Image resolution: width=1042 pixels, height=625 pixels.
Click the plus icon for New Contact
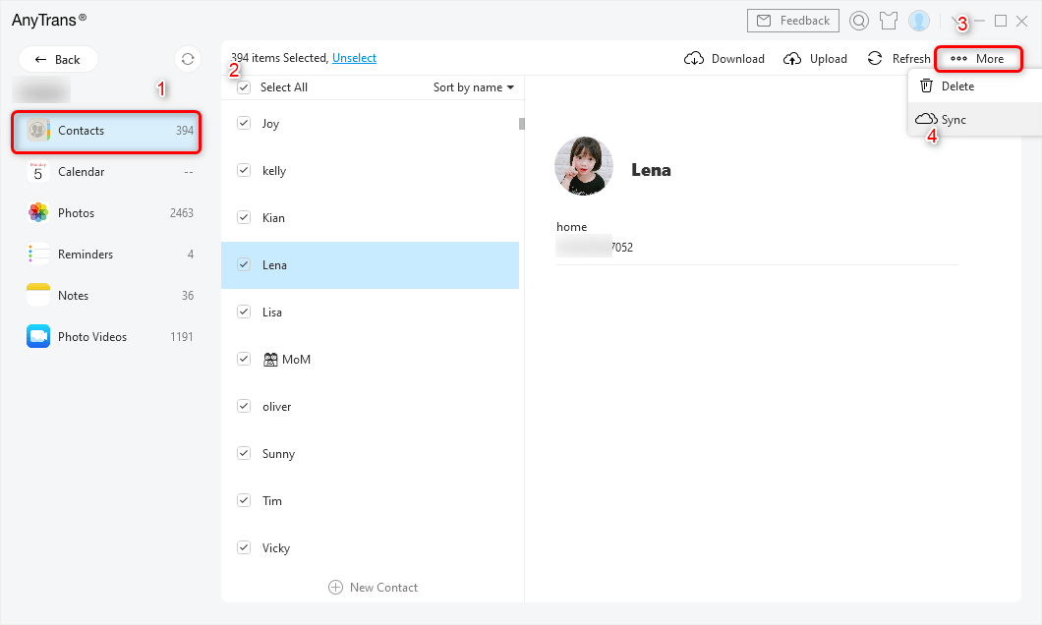coord(335,587)
